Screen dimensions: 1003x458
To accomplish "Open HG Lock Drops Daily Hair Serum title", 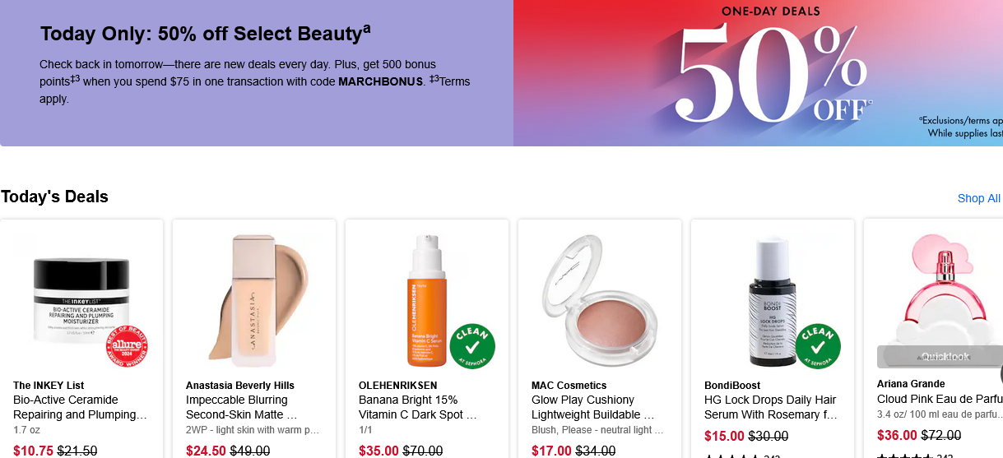I will tap(770, 407).
